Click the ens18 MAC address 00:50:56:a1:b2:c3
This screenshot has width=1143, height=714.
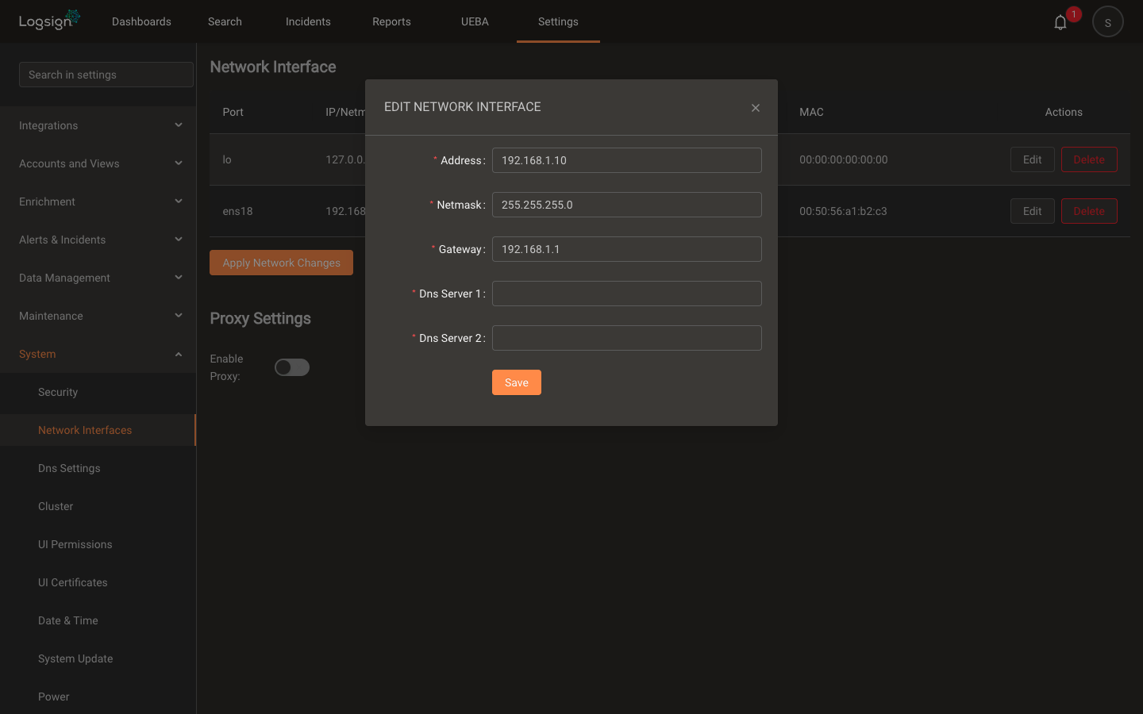[x=843, y=211]
